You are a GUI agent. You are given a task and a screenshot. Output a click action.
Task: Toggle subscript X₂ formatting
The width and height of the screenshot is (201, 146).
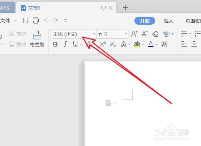click(112, 45)
